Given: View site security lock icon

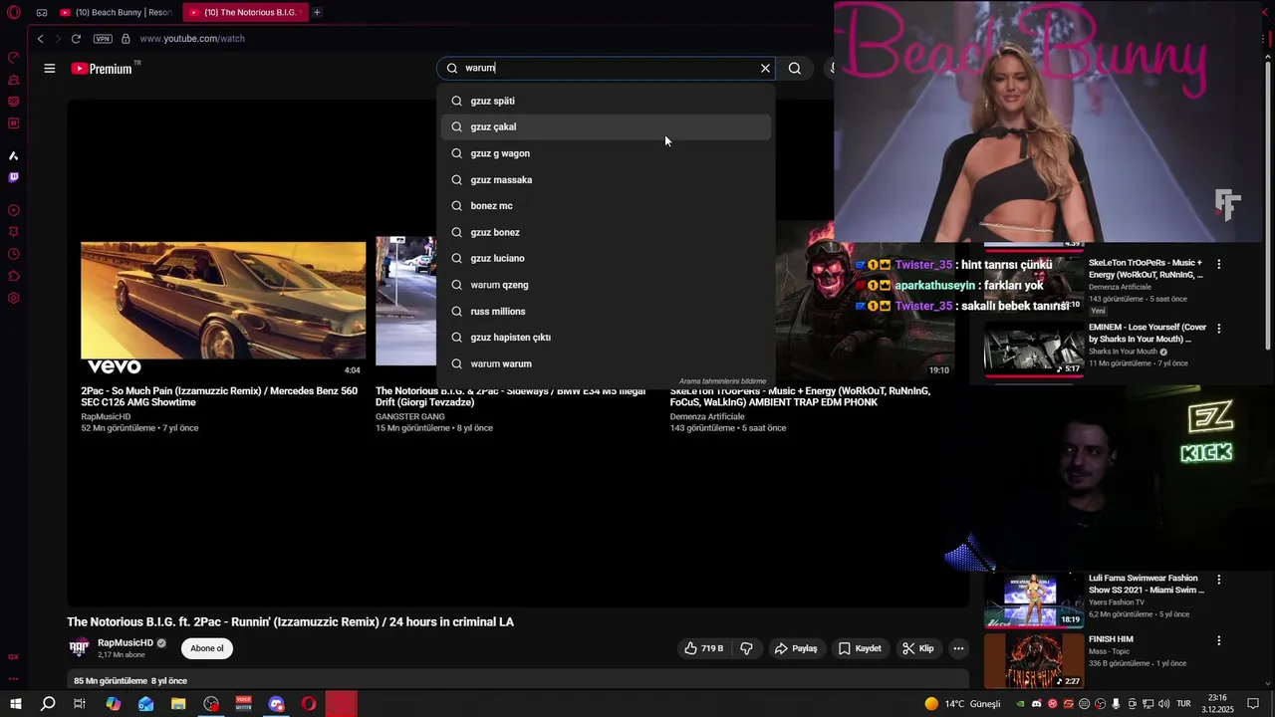Looking at the screenshot, I should [126, 39].
